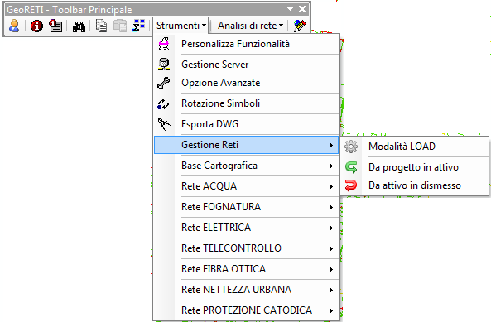Open the Rete FIBRA OTTICA menu entry
Viewport: 491px width, 322px height.
(247, 269)
